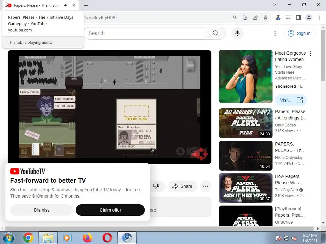The width and height of the screenshot is (326, 244).
Task: Click the Share button below video
Action: [182, 186]
